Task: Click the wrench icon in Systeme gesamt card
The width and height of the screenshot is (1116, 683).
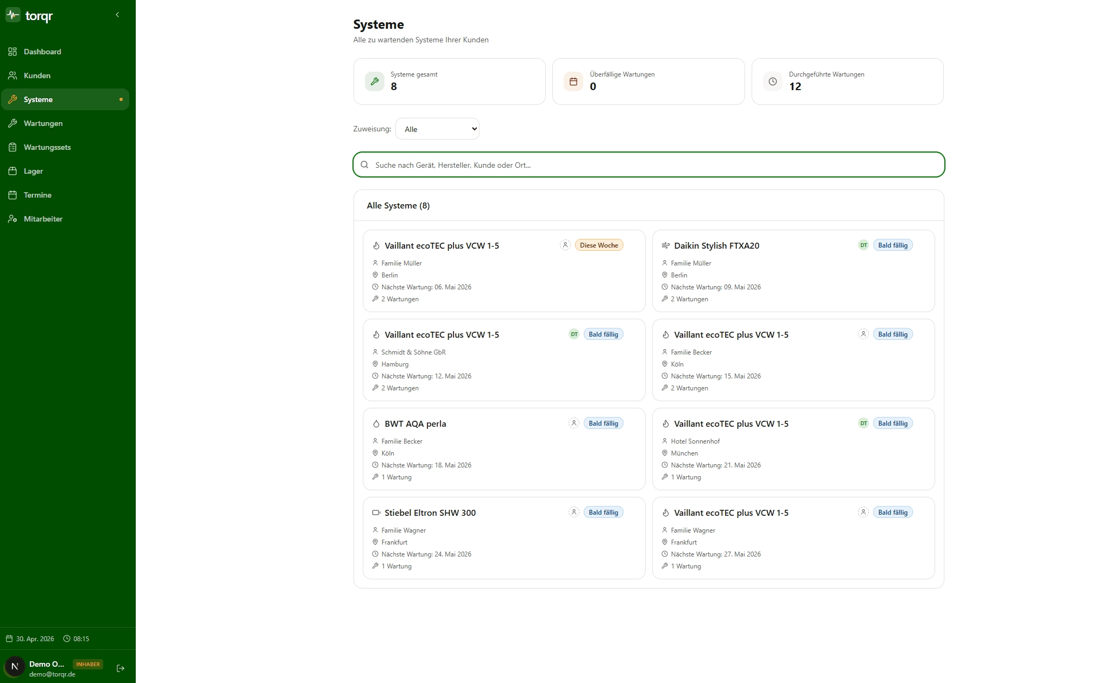Action: [x=375, y=81]
